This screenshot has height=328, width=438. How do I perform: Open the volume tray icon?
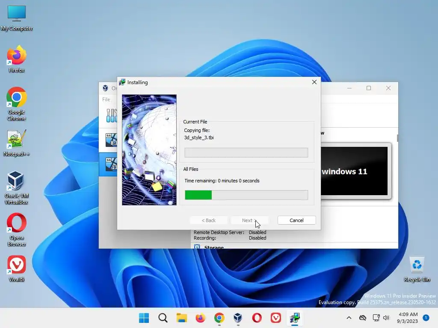click(x=386, y=318)
